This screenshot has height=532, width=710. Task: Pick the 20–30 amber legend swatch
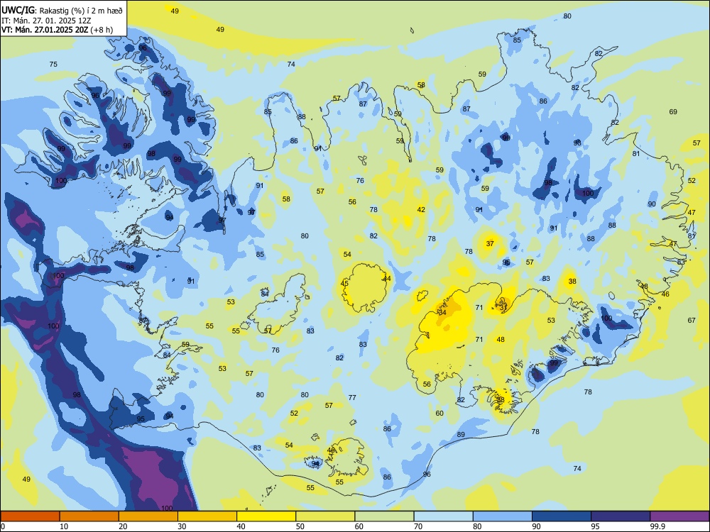coord(148,516)
